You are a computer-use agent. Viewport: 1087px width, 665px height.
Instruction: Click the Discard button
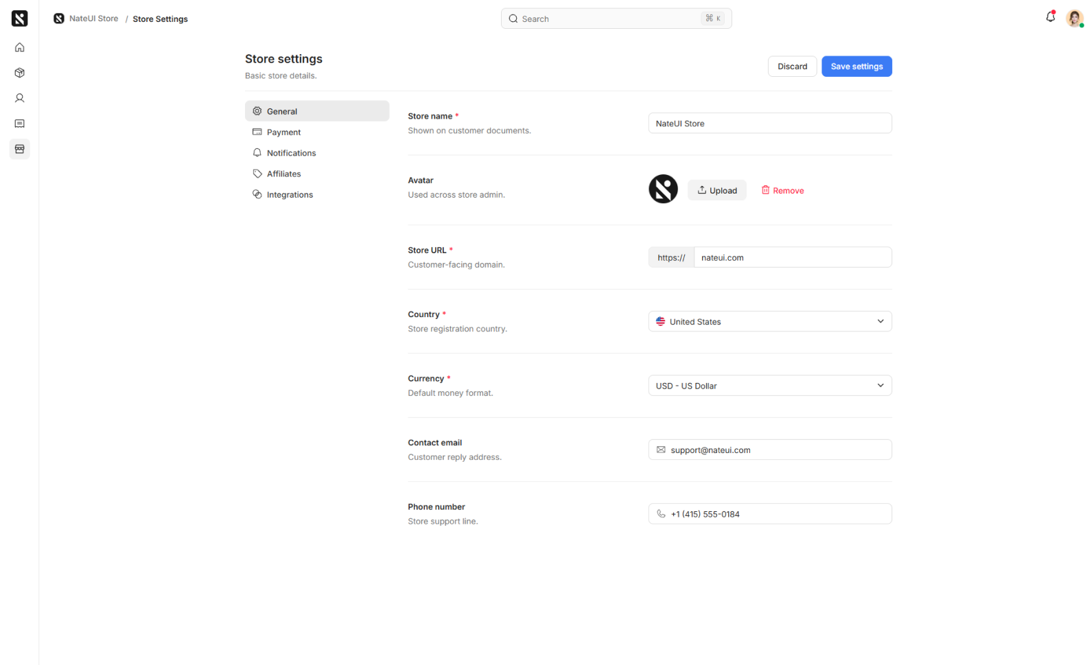[793, 67]
